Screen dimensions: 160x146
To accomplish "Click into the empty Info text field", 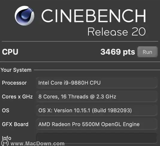I will click(97, 138).
